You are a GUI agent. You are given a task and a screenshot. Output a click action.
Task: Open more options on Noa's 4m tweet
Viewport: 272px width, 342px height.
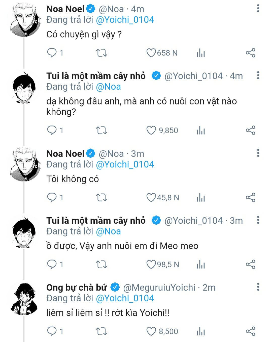[258, 9]
